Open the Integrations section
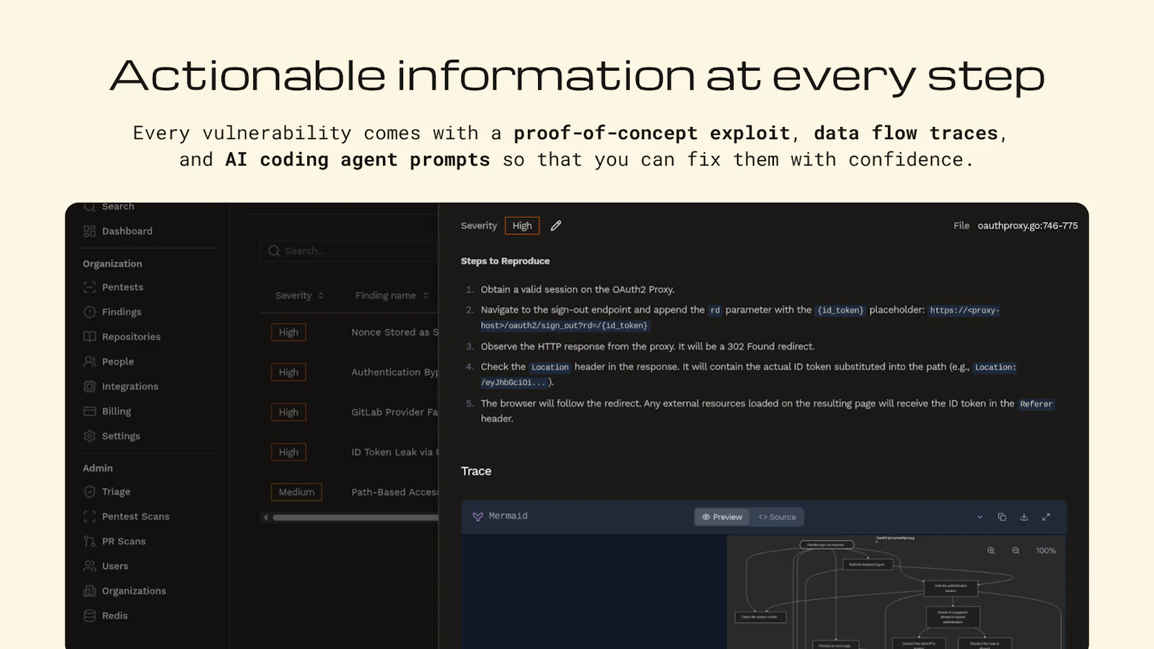1154x649 pixels. (x=130, y=386)
